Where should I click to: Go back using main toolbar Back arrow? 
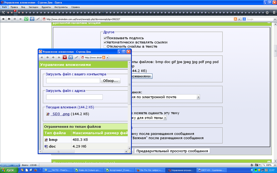[9, 19]
